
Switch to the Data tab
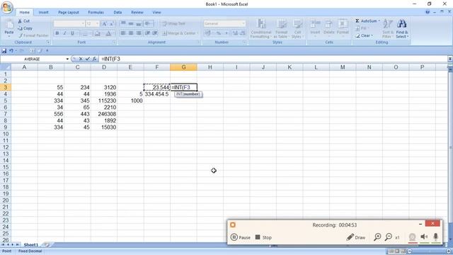pyautogui.click(x=117, y=13)
